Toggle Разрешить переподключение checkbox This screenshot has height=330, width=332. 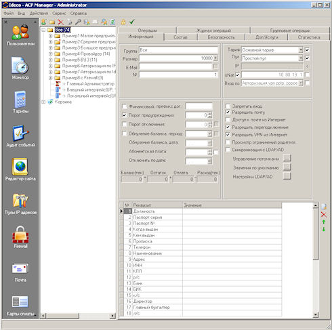pyautogui.click(x=228, y=127)
